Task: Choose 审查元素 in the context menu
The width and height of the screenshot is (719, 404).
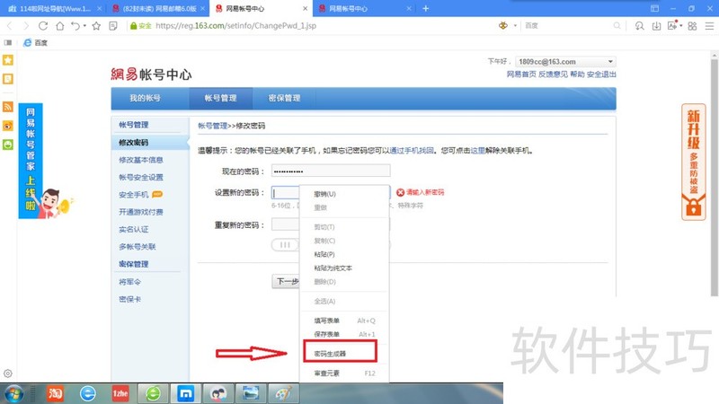Action: (x=344, y=373)
